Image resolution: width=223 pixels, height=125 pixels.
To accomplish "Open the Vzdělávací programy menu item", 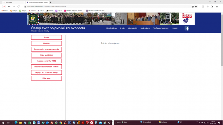I will tap(161, 28).
